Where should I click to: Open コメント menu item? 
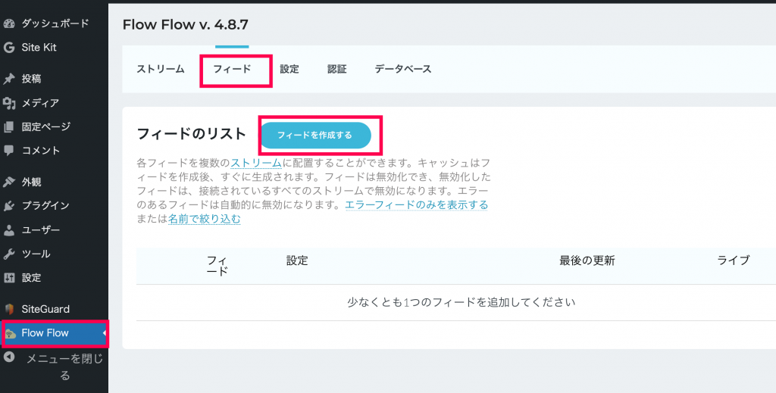(x=41, y=150)
